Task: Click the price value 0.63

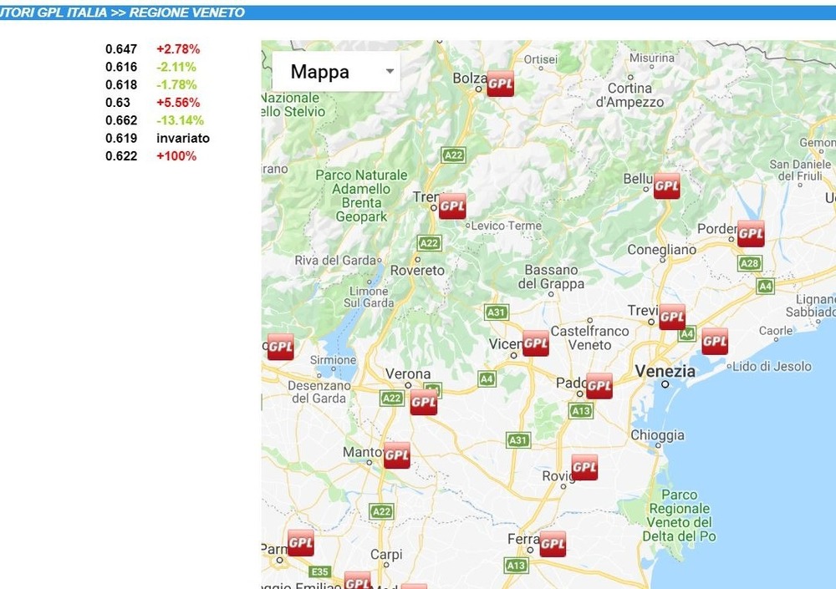Action: pyautogui.click(x=118, y=102)
